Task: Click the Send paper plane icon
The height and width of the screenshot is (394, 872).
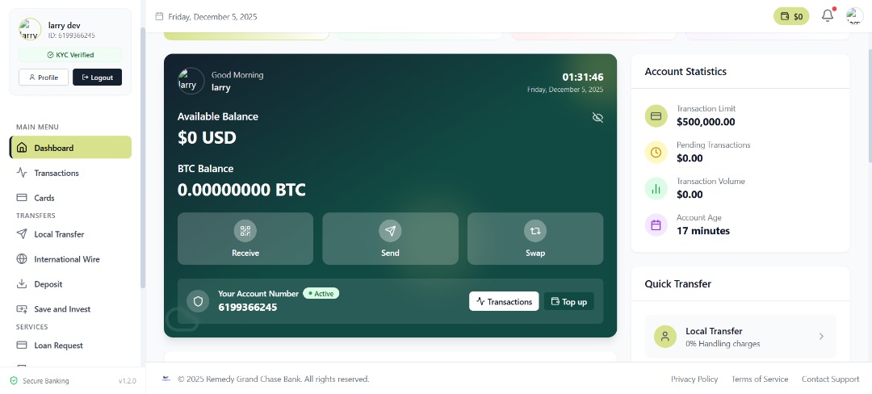Action: pos(391,231)
